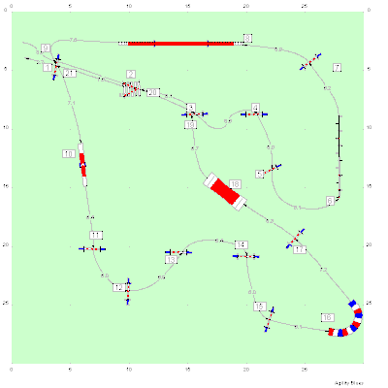Select number label 15
Image resolution: width=388 pixels, height=388 pixels.
pyautogui.click(x=260, y=307)
